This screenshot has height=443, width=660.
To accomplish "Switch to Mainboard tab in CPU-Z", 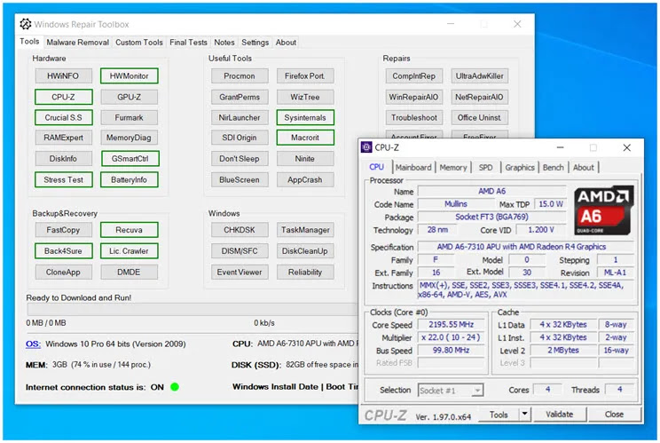I will (x=413, y=167).
